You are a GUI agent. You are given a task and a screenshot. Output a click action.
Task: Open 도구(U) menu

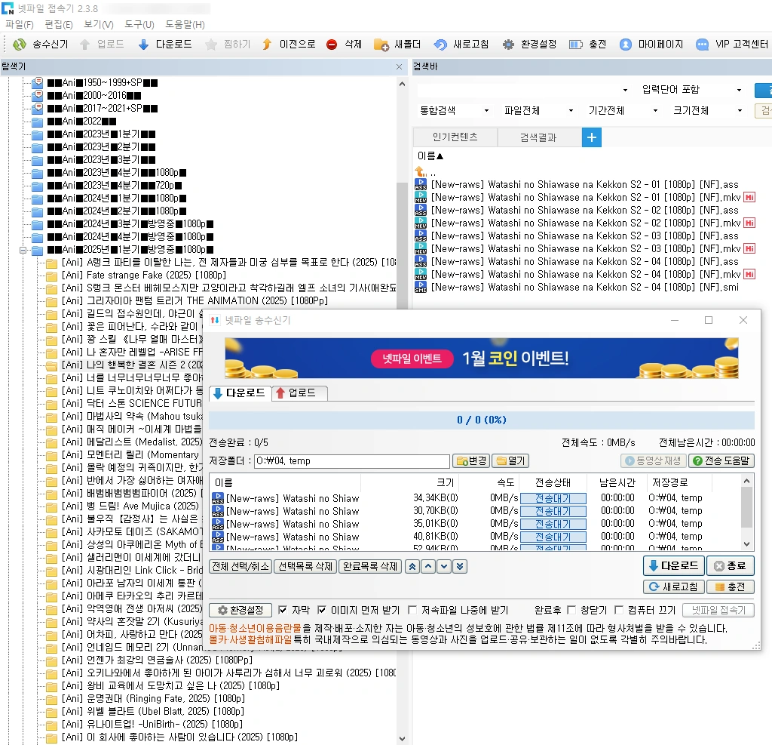pyautogui.click(x=139, y=25)
